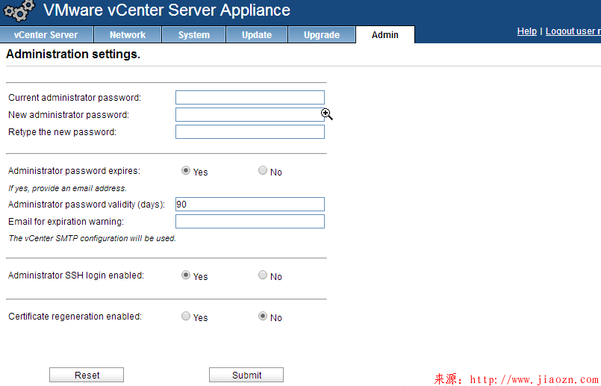
Task: Click the New administrator password field
Action: click(249, 114)
